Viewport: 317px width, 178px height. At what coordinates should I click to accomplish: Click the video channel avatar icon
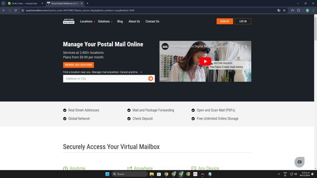pos(165,46)
